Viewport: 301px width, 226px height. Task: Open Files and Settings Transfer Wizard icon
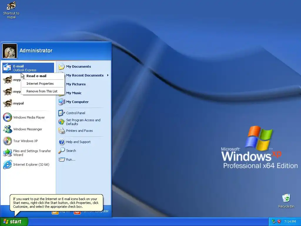click(x=7, y=153)
